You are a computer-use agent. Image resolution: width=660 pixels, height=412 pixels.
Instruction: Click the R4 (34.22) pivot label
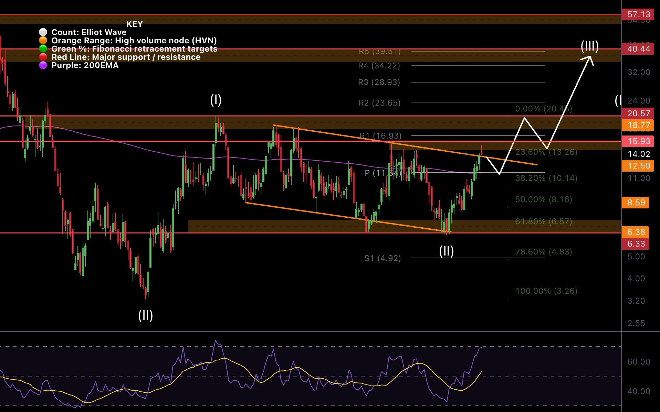point(379,66)
